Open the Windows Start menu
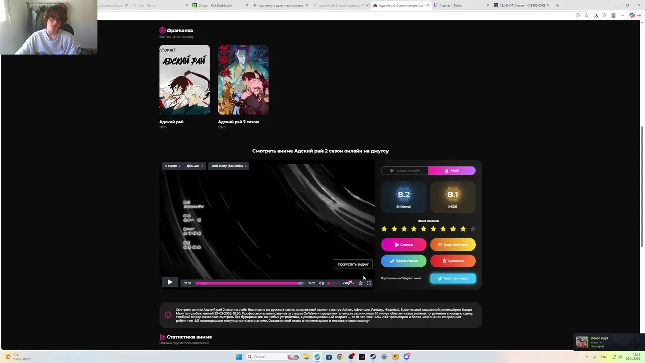The height and width of the screenshot is (363, 645). coord(239,357)
